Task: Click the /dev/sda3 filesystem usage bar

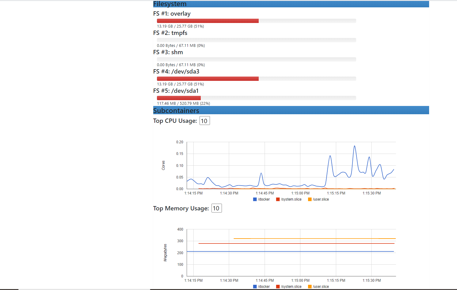Action: click(208, 78)
